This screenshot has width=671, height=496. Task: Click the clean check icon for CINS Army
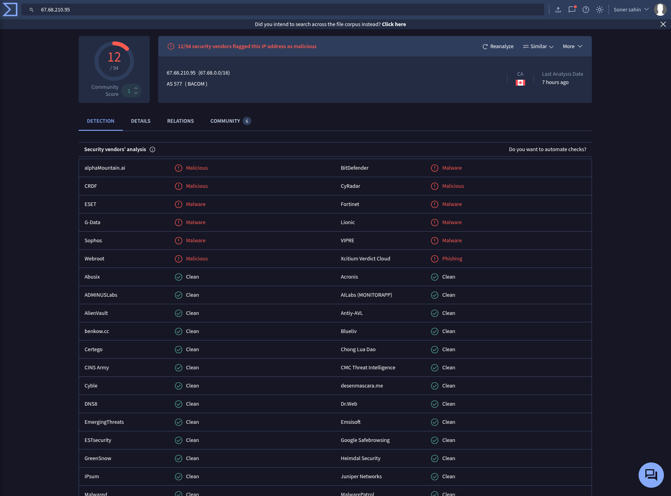point(179,368)
